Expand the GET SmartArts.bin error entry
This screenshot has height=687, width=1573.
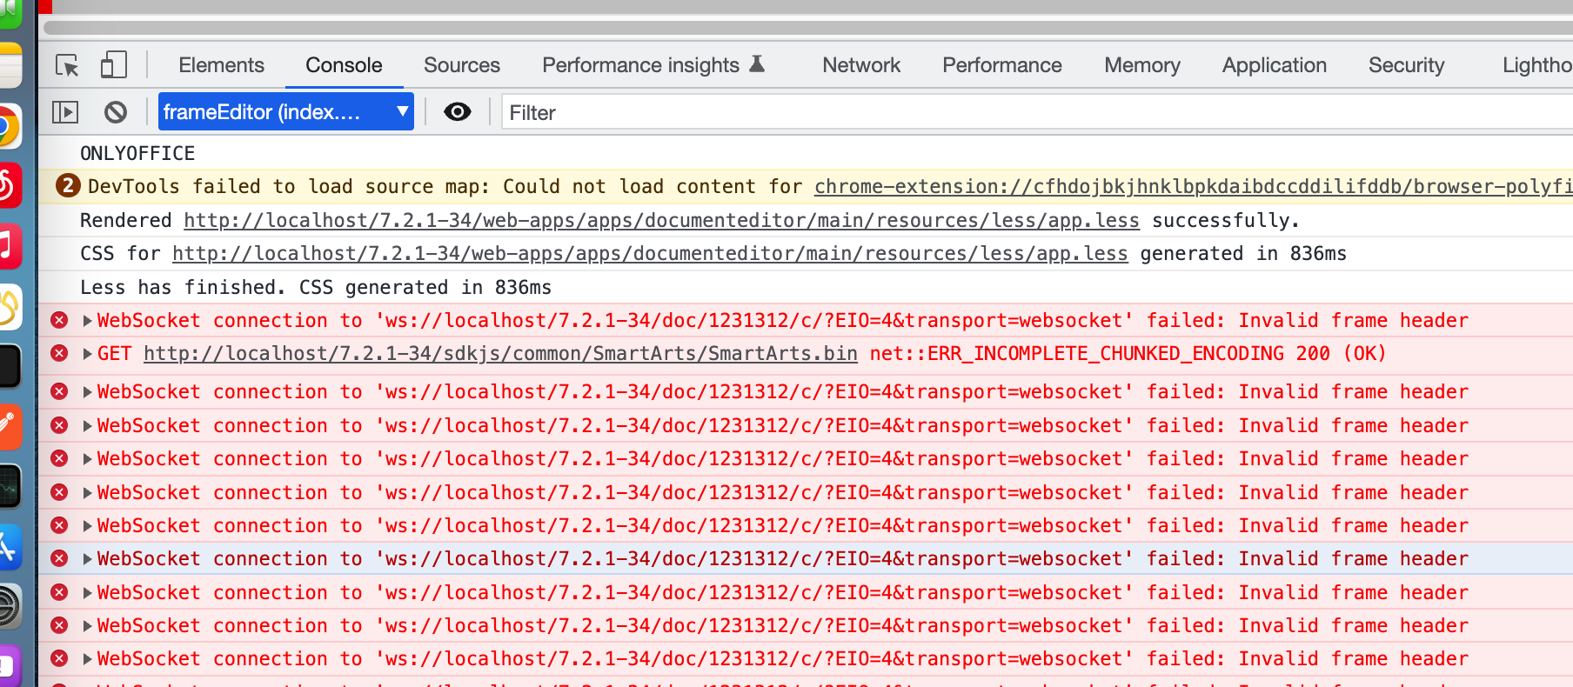tap(87, 354)
